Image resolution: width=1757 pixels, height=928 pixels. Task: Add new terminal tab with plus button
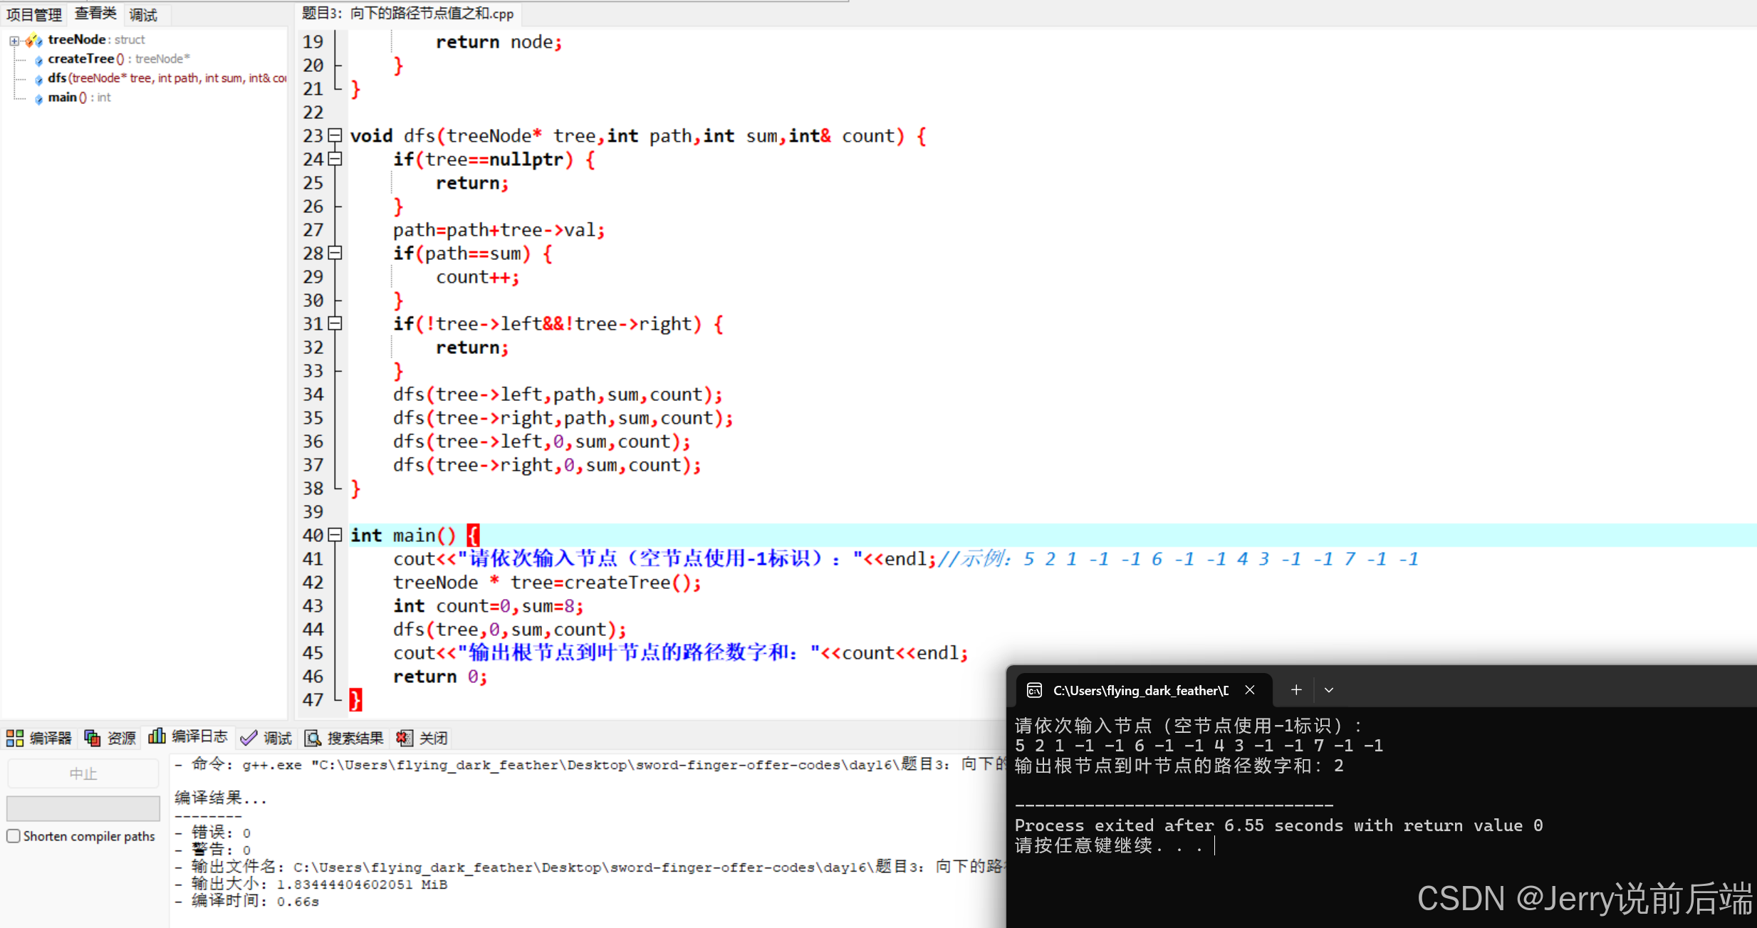[1296, 690]
